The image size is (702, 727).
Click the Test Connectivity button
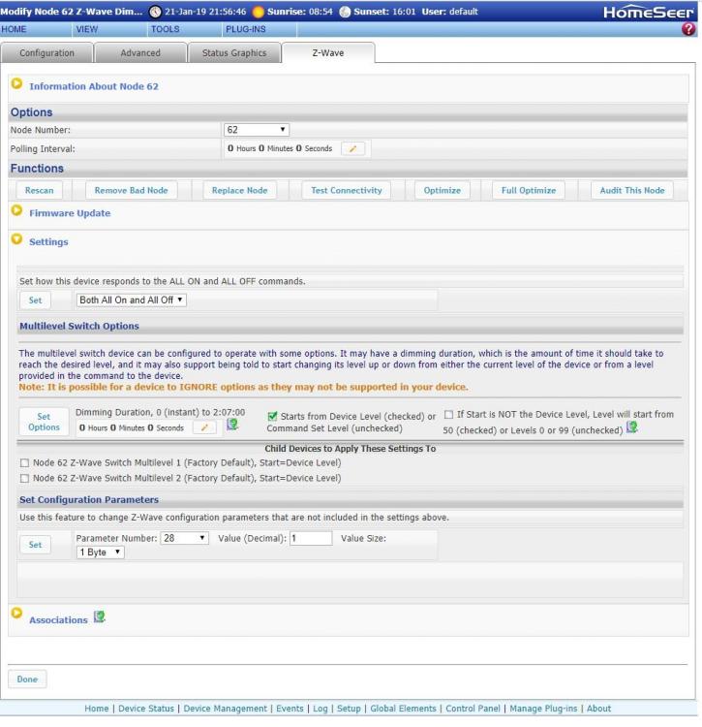click(346, 191)
